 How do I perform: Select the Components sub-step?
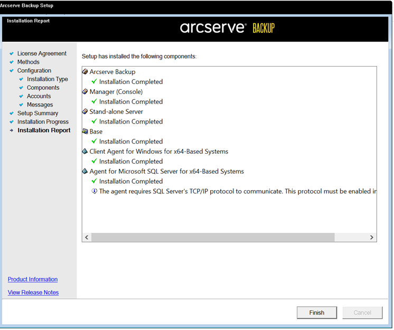(43, 88)
